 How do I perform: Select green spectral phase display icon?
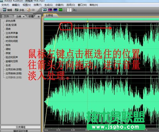[x=61, y=10]
